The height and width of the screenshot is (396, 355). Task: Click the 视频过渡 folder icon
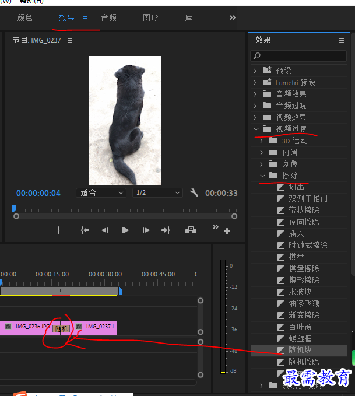pos(267,129)
